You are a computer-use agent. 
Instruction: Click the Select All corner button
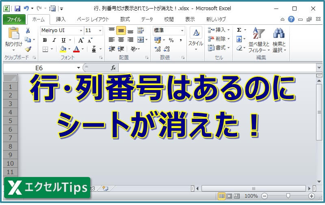[11, 78]
